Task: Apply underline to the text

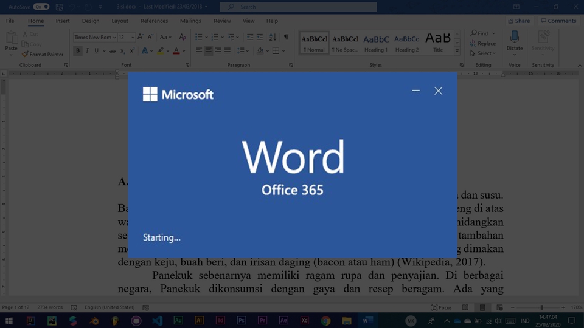Action: (97, 50)
